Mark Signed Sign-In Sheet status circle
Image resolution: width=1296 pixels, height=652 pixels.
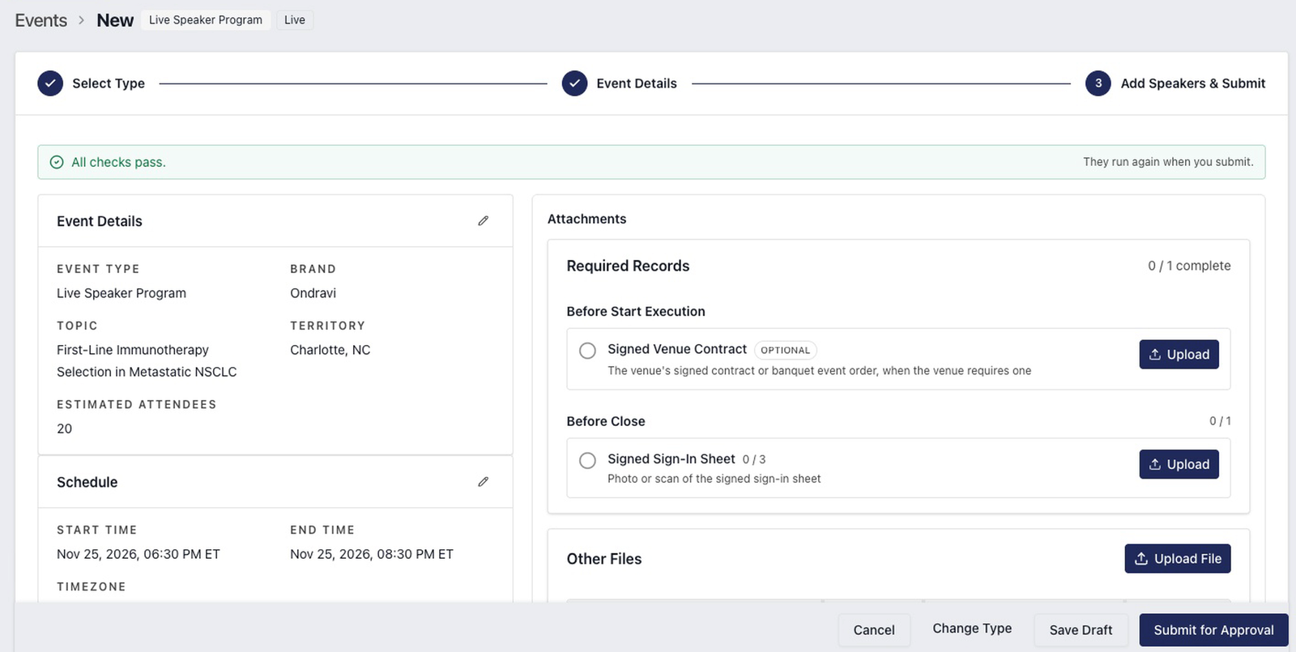tap(587, 460)
